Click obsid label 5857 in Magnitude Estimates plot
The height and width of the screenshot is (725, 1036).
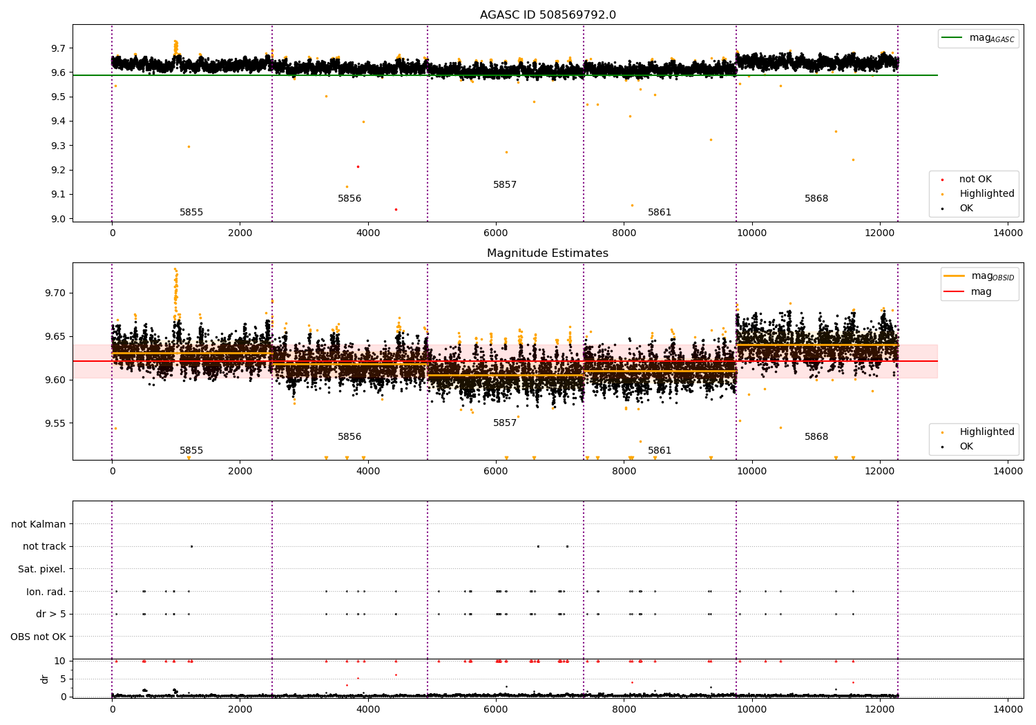click(505, 423)
